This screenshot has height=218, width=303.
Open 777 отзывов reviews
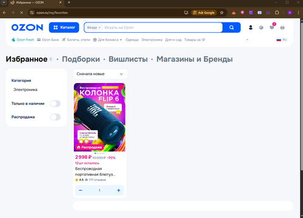pos(96,180)
